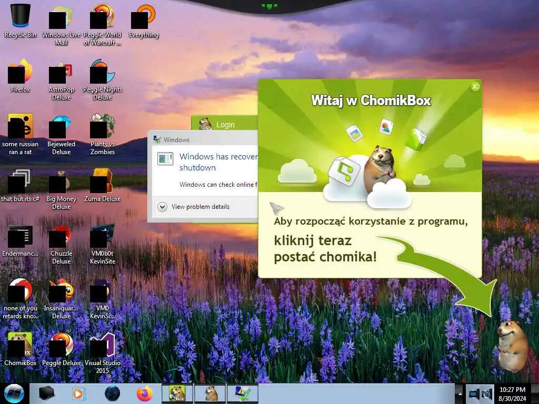Click the top edge dock handle with green dots
Image resolution: width=539 pixels, height=404 pixels.
[269, 6]
